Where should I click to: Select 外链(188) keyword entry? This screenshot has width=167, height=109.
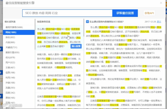pos(19,83)
